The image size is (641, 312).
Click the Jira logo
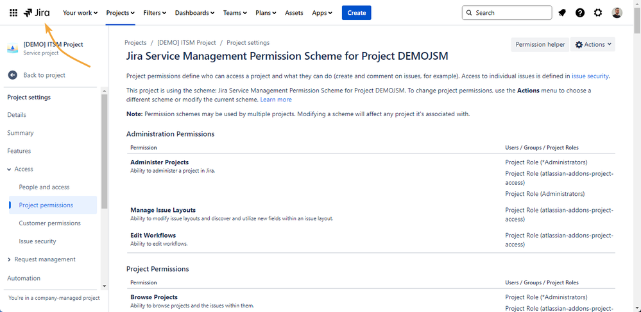37,13
